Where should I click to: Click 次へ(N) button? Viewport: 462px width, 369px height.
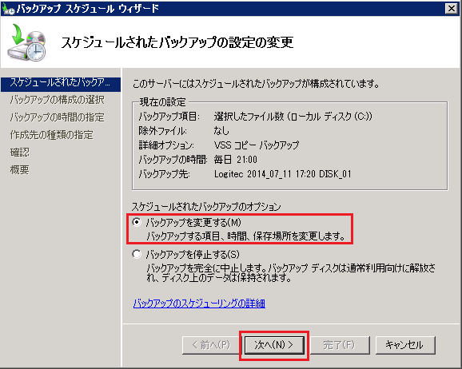tap(274, 345)
